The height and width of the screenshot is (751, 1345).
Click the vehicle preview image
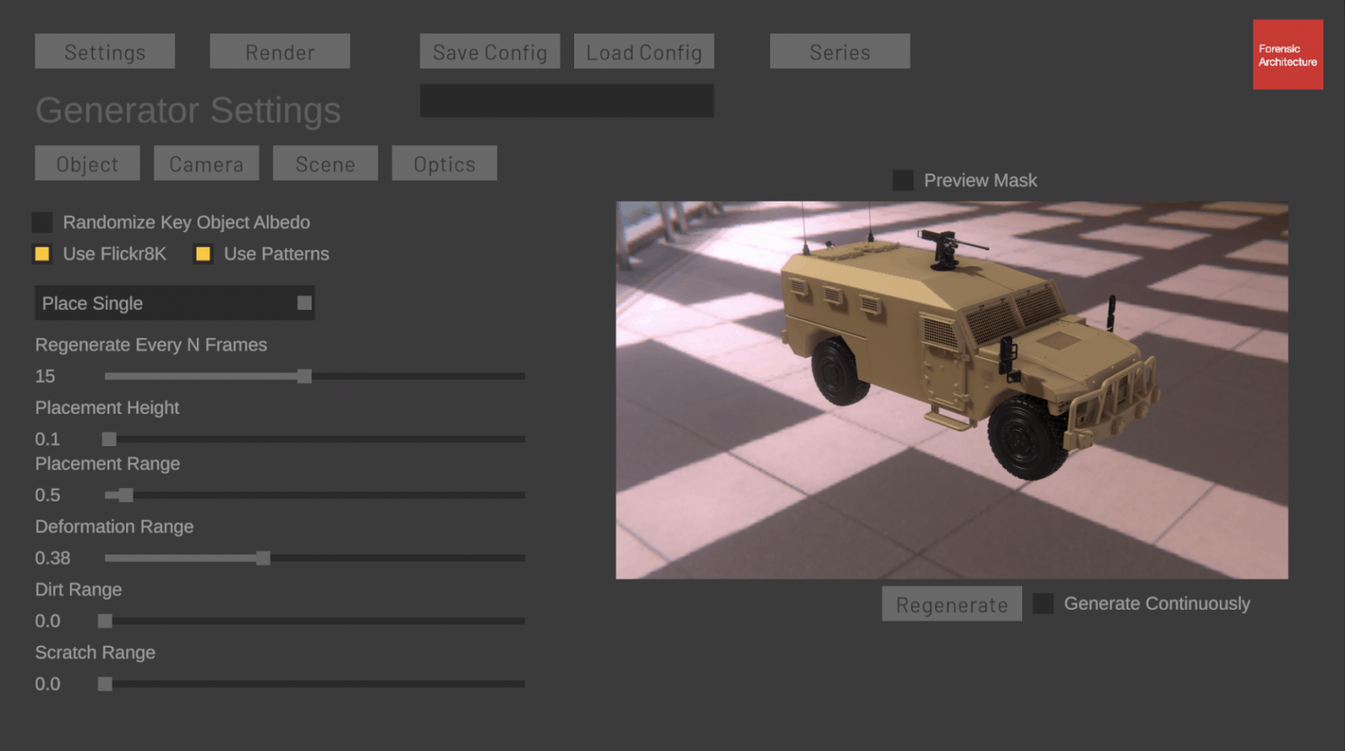tap(952, 390)
